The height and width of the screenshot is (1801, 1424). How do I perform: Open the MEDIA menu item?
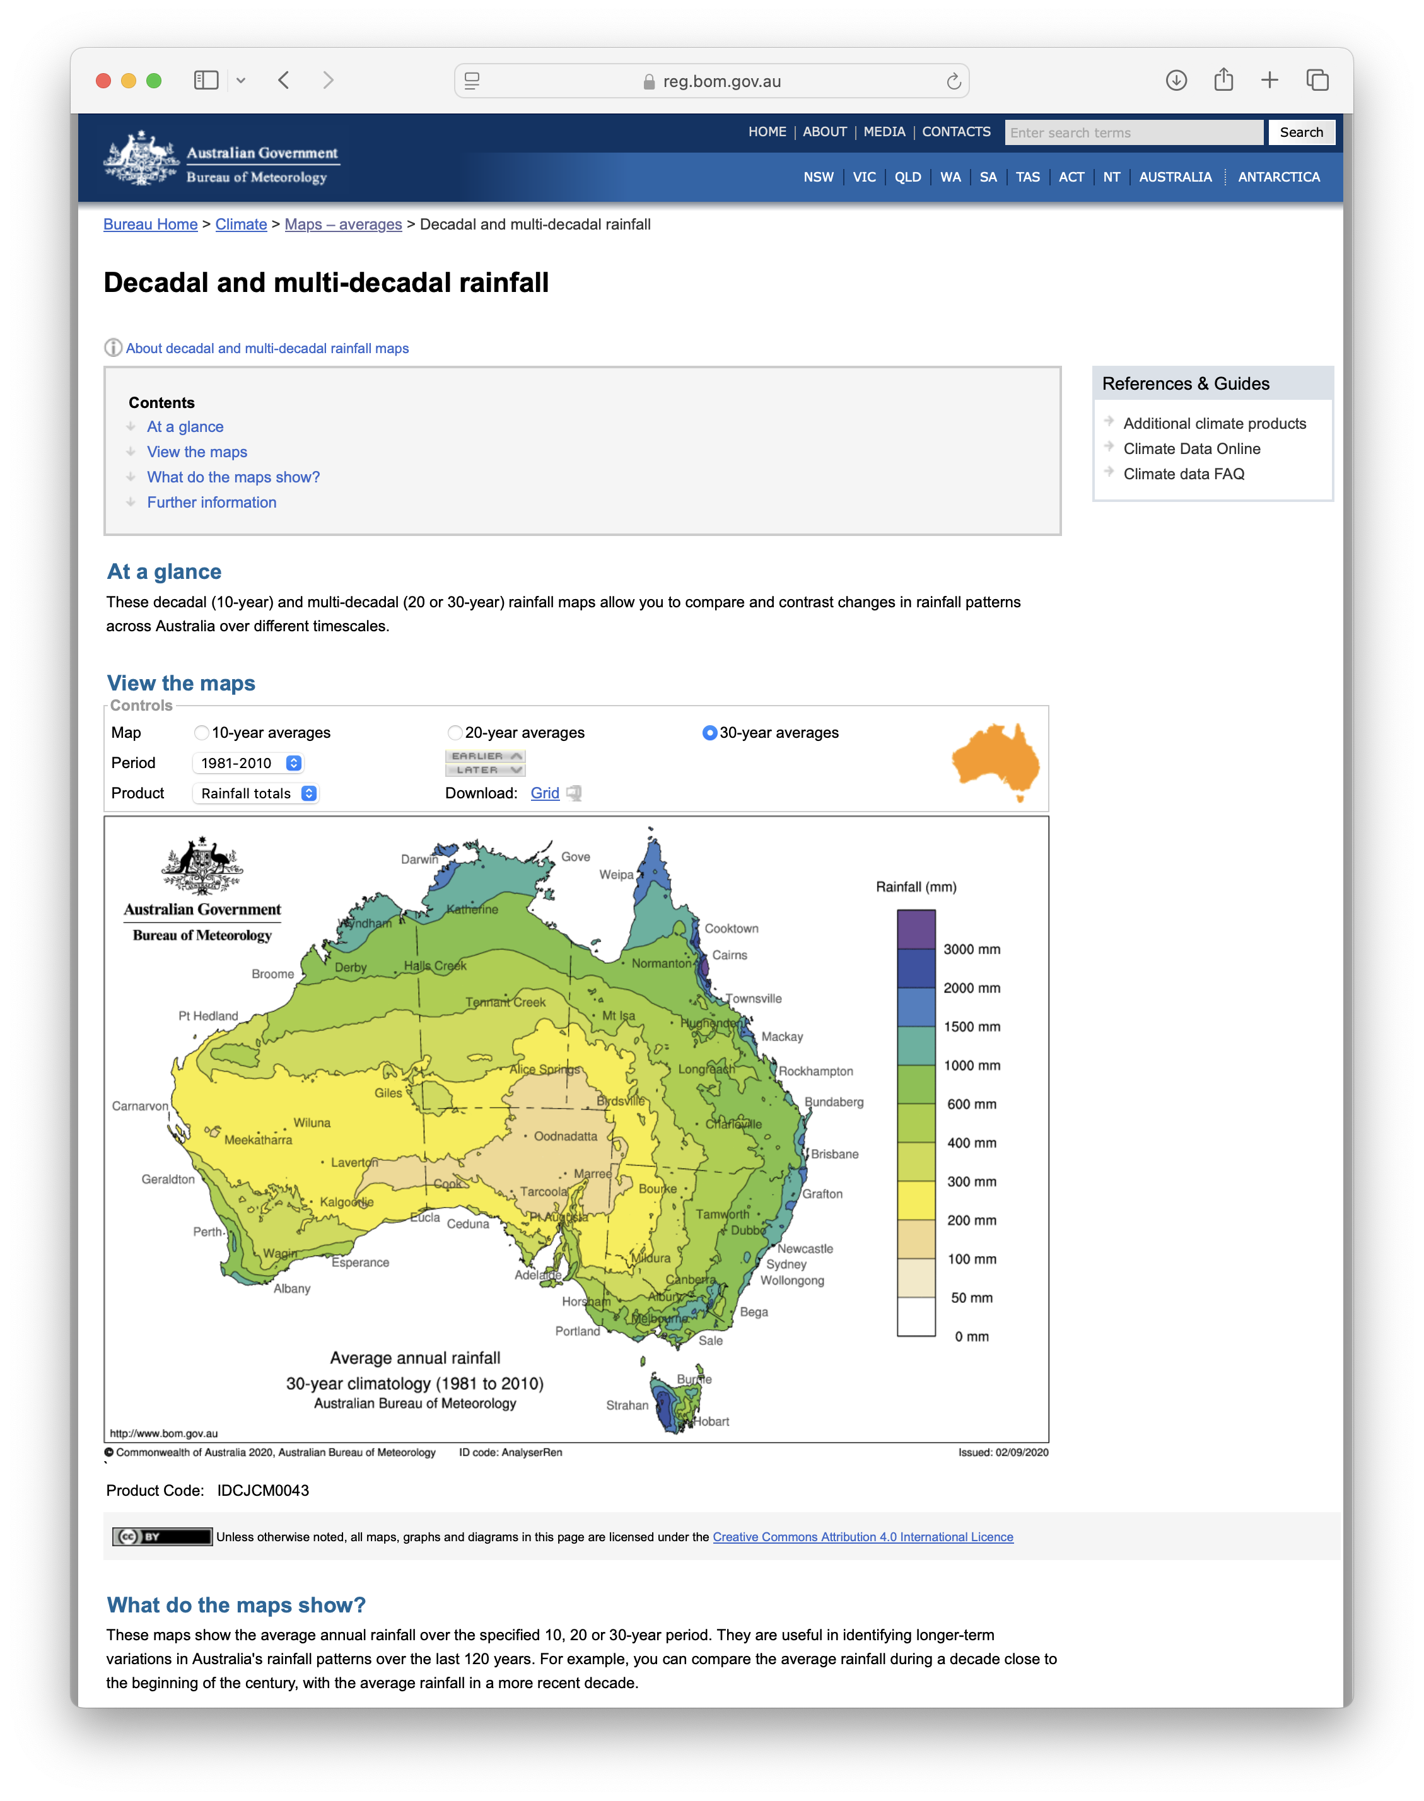pyautogui.click(x=885, y=132)
